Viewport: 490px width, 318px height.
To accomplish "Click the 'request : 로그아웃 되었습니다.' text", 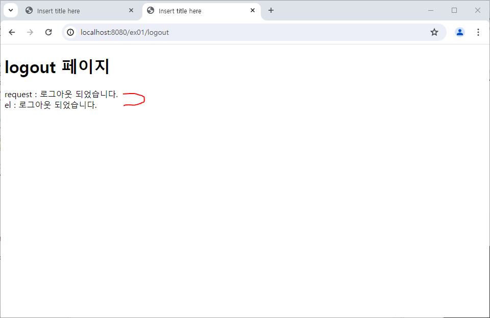I will click(61, 94).
